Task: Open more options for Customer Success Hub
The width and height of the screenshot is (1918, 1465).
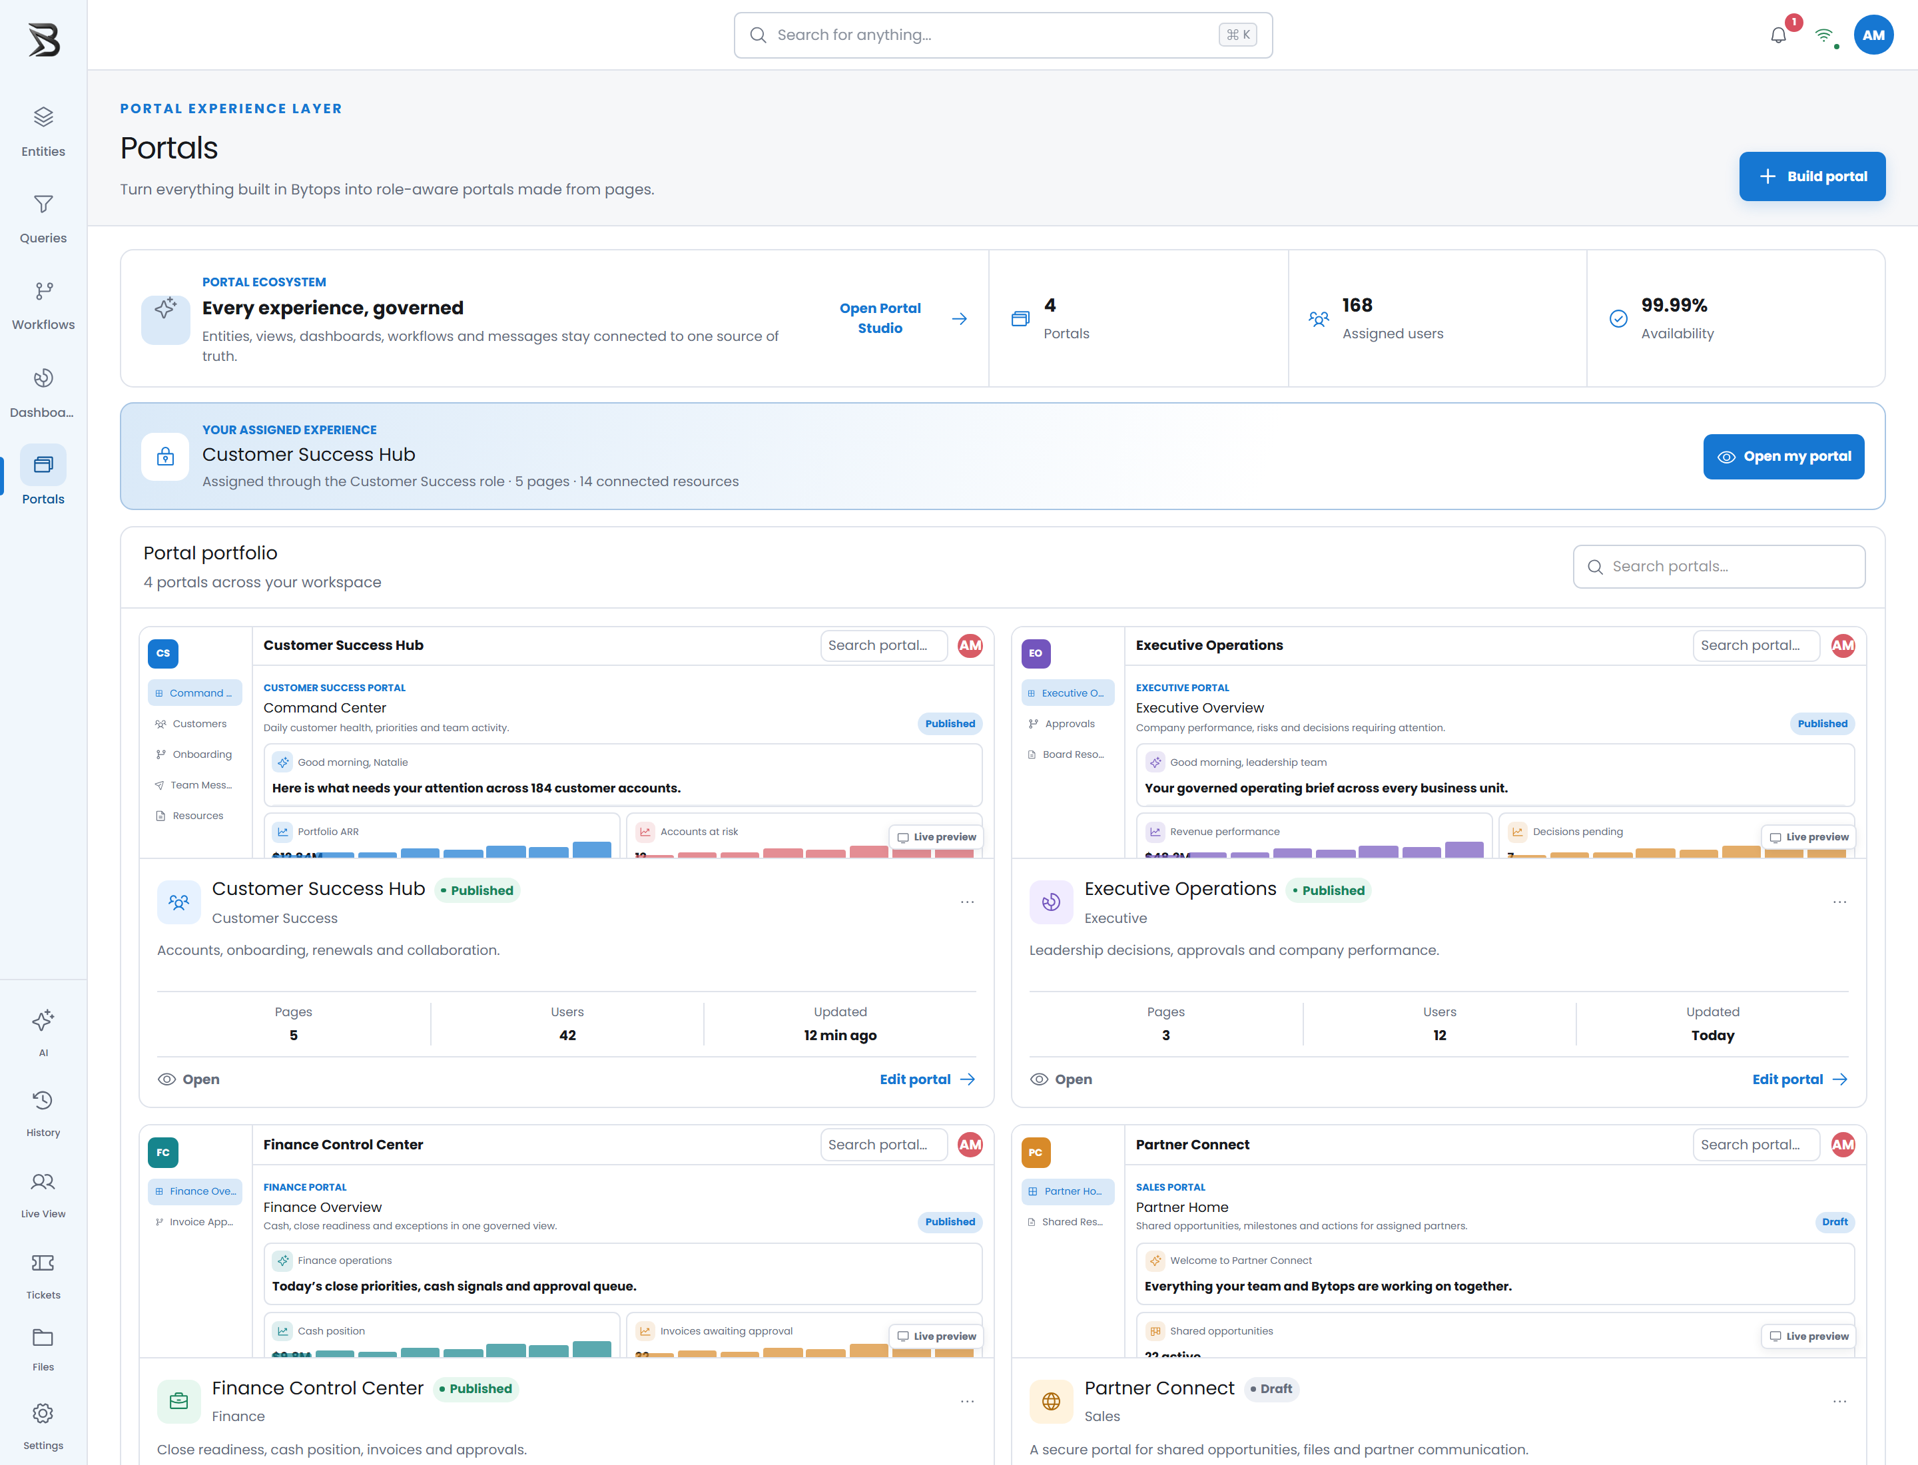Action: [x=967, y=902]
